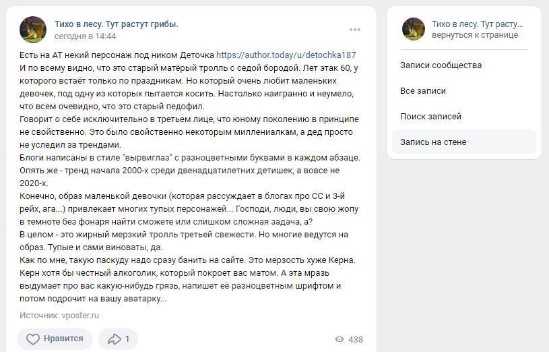Select the "Запись на стене" menu item
Screen dimensions: 549x352
[432, 142]
